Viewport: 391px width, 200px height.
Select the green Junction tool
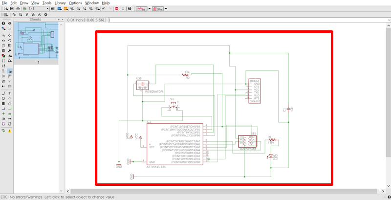coord(3,114)
